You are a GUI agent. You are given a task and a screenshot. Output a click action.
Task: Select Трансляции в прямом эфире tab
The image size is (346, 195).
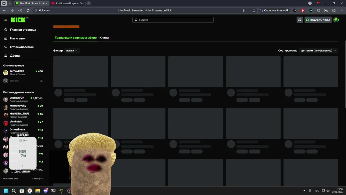point(76,38)
